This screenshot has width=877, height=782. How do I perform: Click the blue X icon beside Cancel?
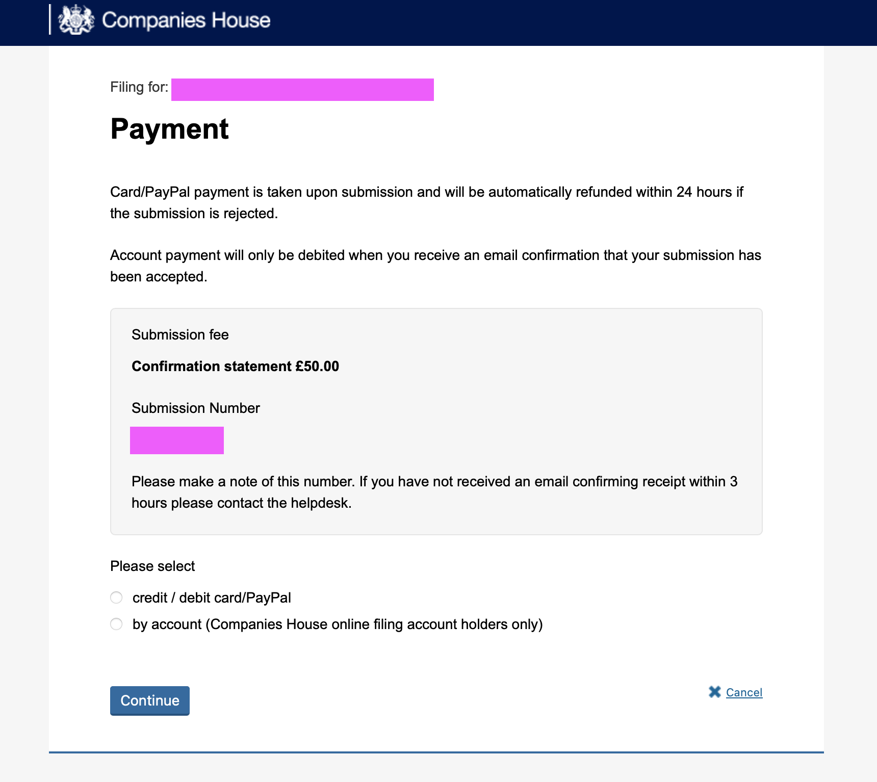coord(715,692)
